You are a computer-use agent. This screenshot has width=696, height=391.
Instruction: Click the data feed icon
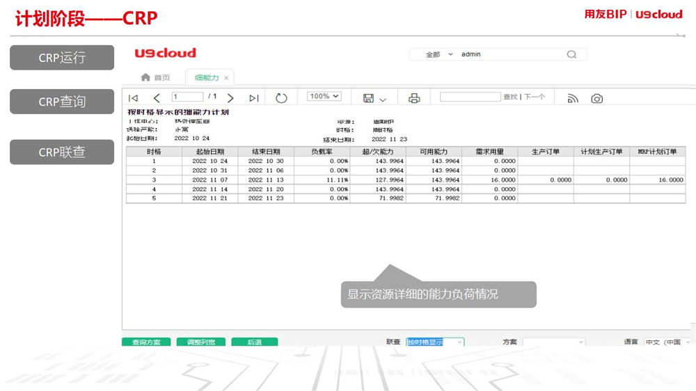click(573, 99)
